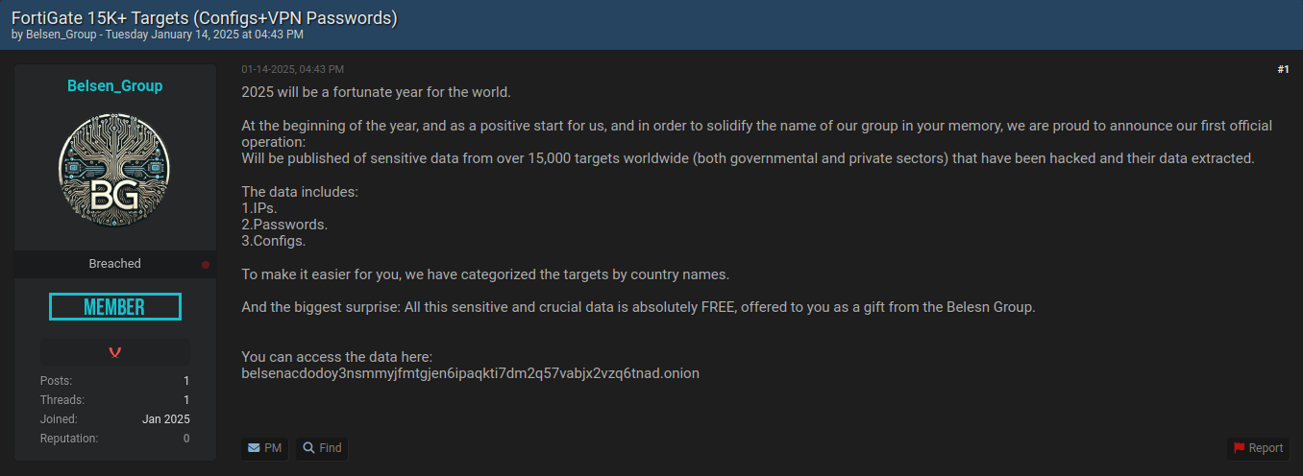Click the envelope icon on the PM button
This screenshot has height=476, width=1303.
click(254, 448)
